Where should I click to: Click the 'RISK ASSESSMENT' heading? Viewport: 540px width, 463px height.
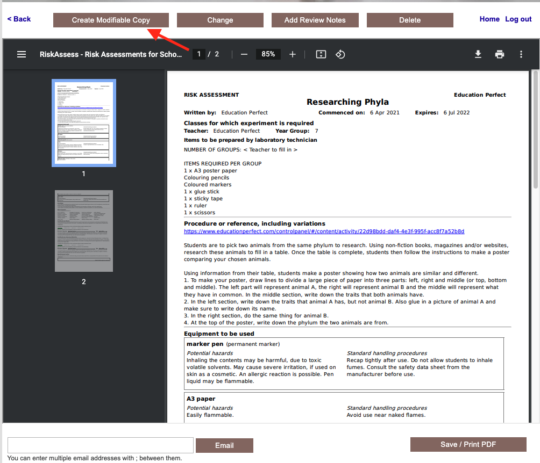point(211,95)
